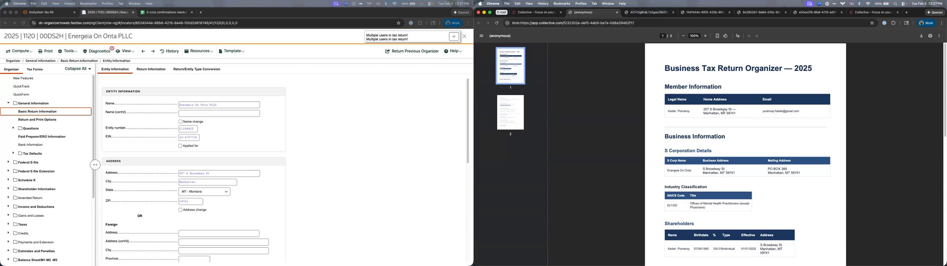Select Return and Print Options in tree
The width and height of the screenshot is (947, 266).
[37, 120]
